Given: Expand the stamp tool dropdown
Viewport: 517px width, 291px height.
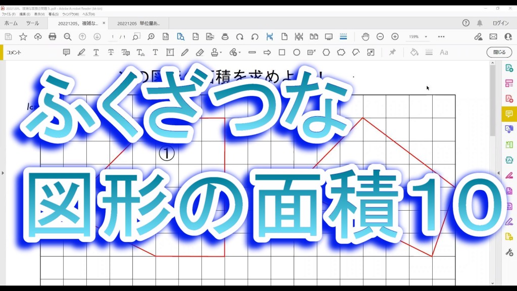Looking at the screenshot, I should pyautogui.click(x=221, y=53).
